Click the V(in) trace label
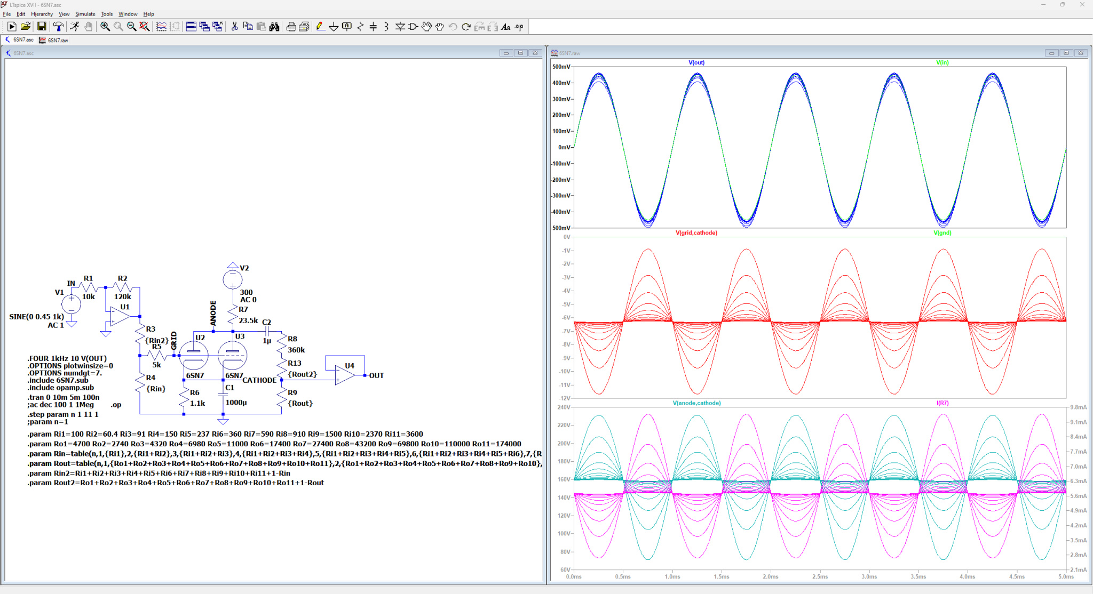The width and height of the screenshot is (1093, 594). coord(942,63)
